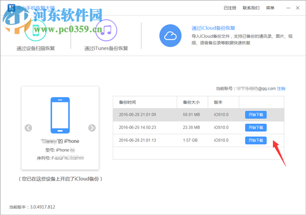
Task: Close the application window
Action: [x=298, y=8]
